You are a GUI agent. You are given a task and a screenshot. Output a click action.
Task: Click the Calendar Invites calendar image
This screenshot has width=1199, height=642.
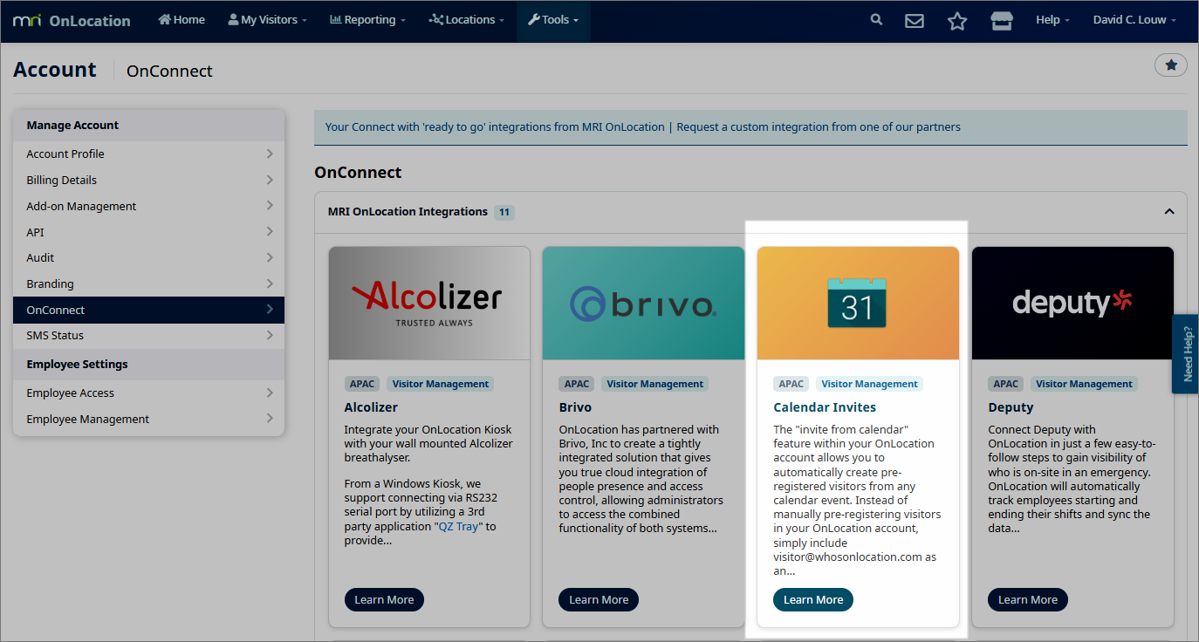click(857, 303)
